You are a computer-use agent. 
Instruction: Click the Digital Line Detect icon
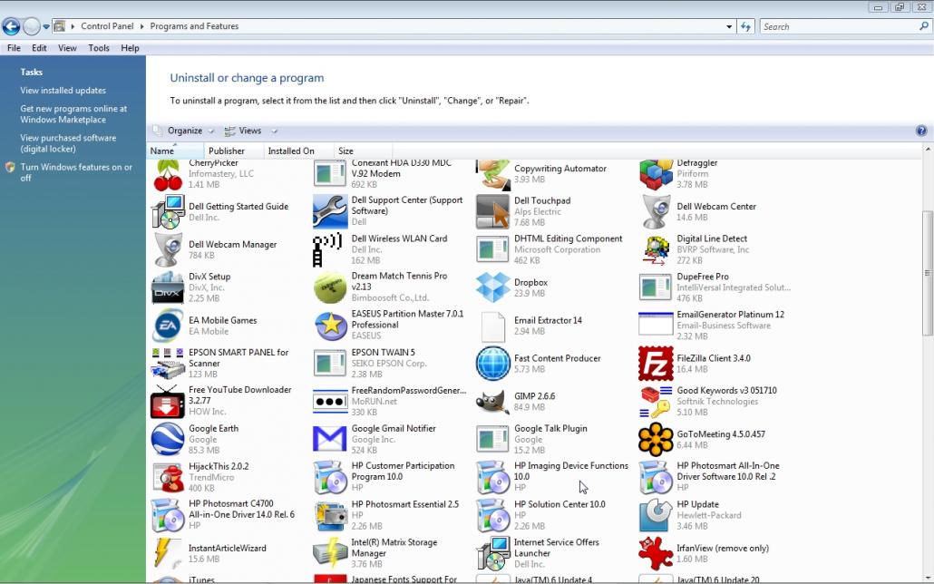click(656, 249)
